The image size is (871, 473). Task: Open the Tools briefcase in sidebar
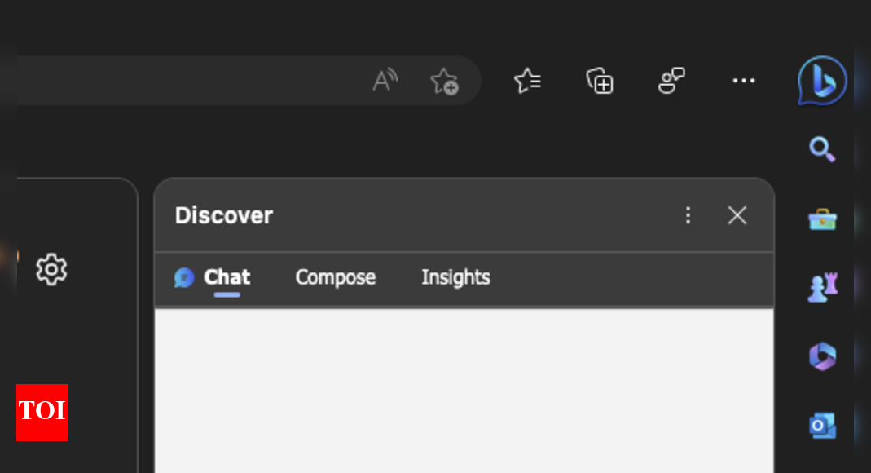821,219
